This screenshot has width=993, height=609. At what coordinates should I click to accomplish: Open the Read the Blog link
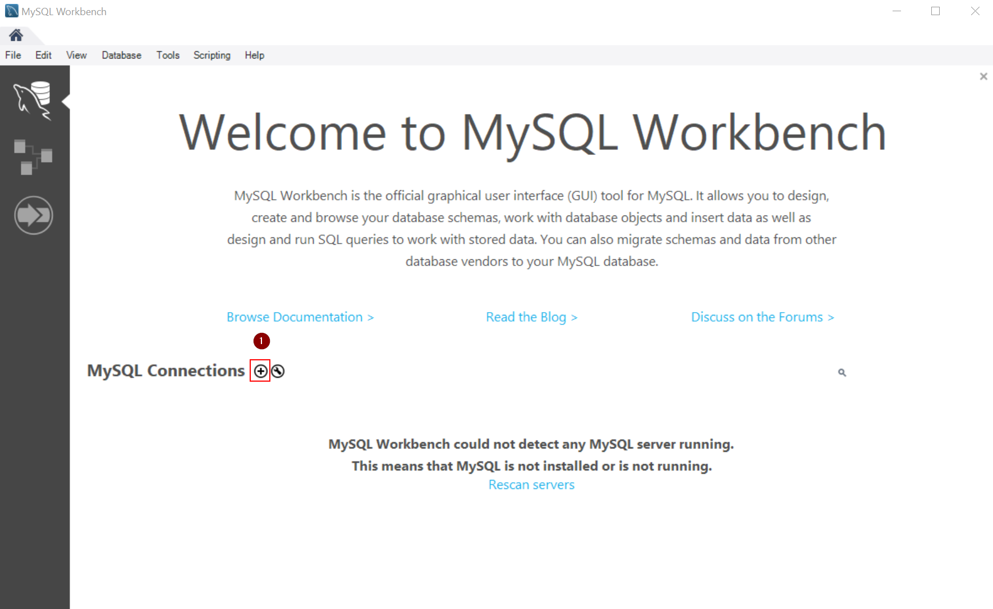(532, 317)
